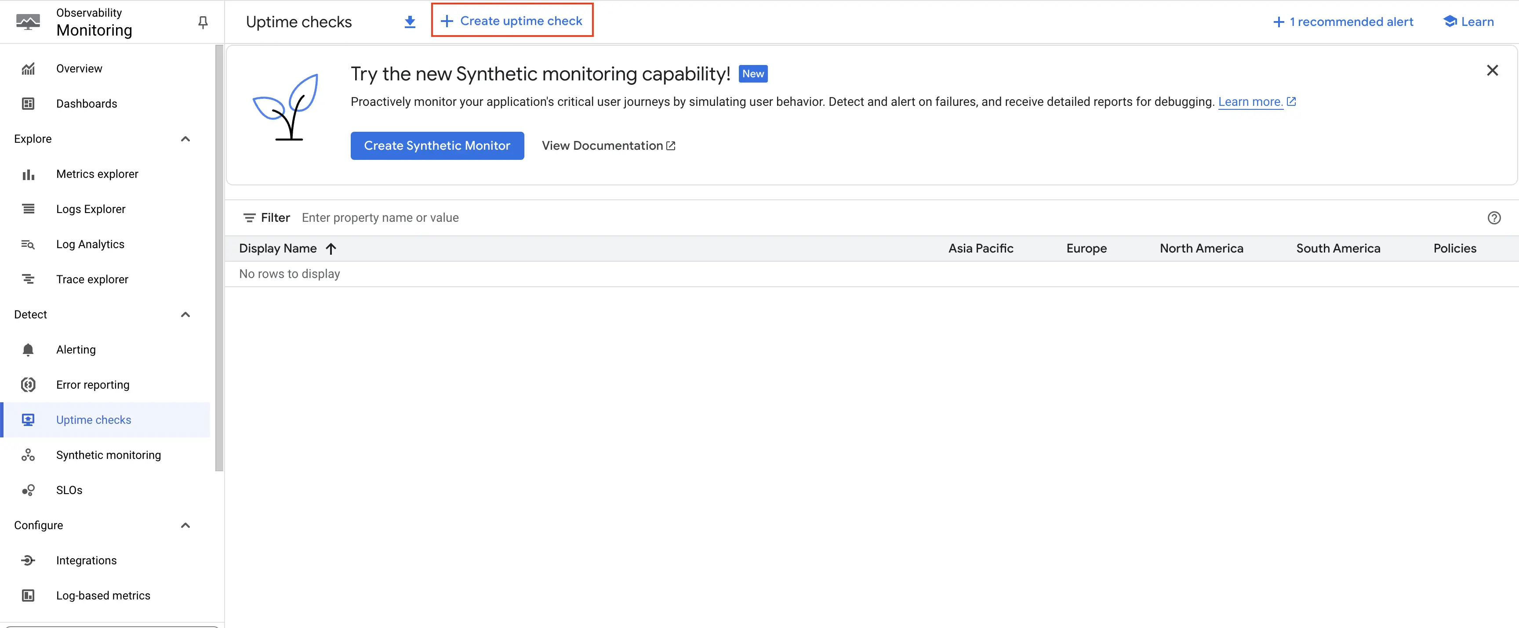
Task: Open Log Analytics page
Action: pyautogui.click(x=106, y=245)
